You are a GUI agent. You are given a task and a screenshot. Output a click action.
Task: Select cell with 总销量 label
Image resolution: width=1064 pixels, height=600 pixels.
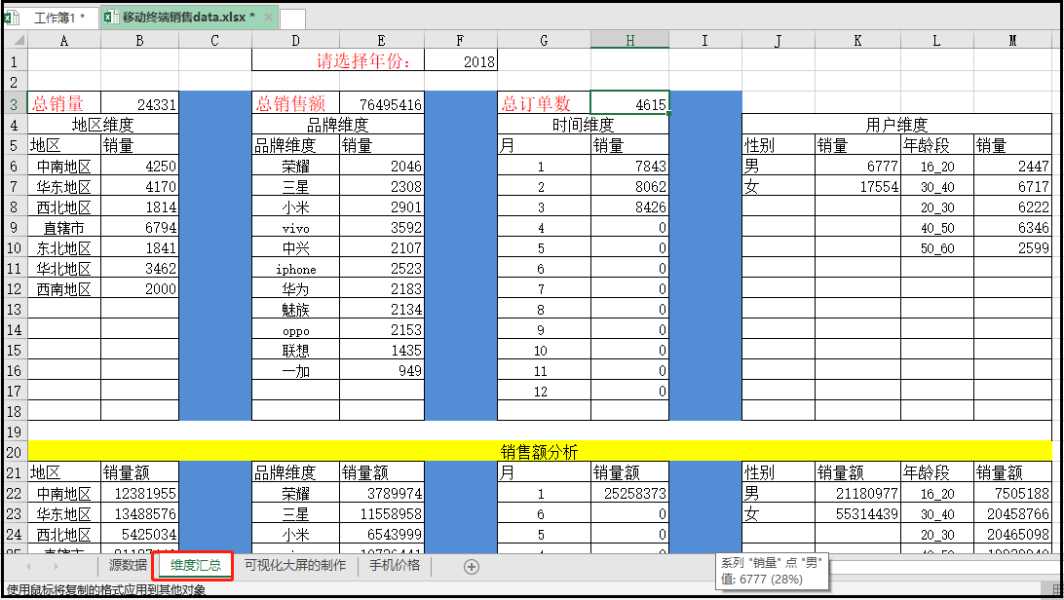(x=64, y=103)
